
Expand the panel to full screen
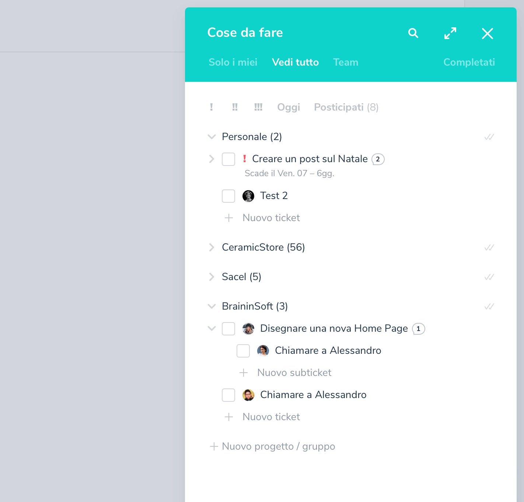click(450, 33)
